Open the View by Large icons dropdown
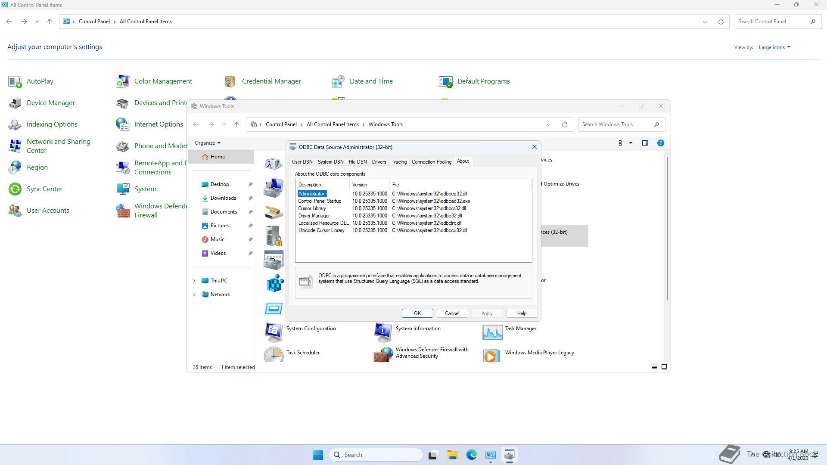Viewport: 827px width, 465px height. coord(774,47)
